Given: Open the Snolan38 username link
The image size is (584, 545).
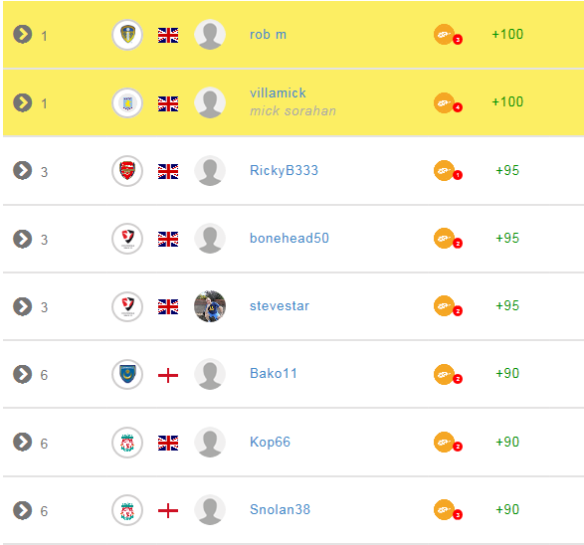Looking at the screenshot, I should click(x=281, y=509).
